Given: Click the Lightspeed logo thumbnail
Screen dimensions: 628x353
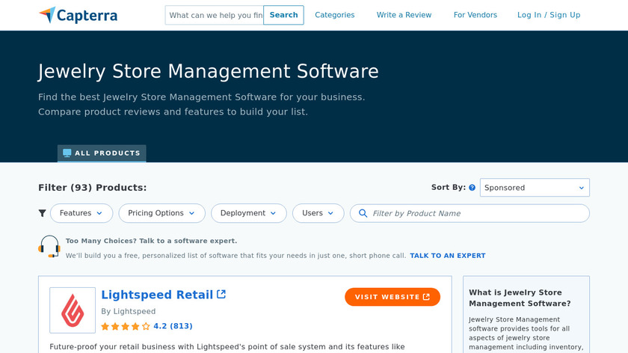Looking at the screenshot, I should click(73, 310).
